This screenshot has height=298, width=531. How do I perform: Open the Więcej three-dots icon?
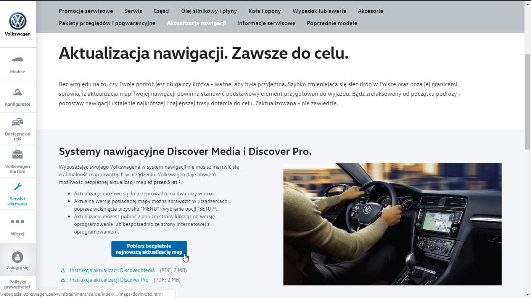[x=18, y=222]
